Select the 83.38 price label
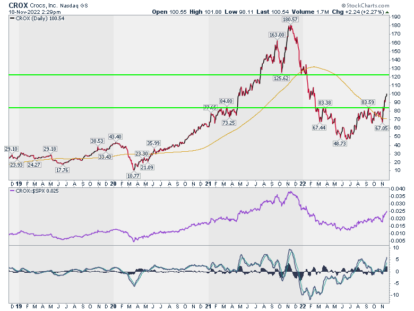This screenshot has height=311, width=414. [325, 102]
